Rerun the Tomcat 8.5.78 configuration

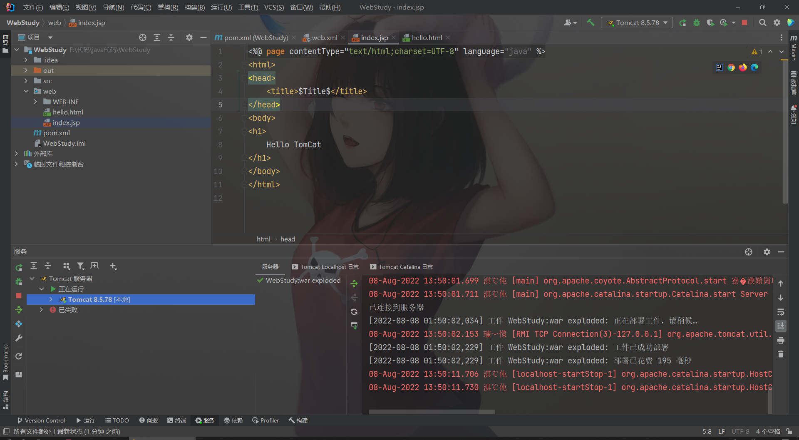(683, 22)
